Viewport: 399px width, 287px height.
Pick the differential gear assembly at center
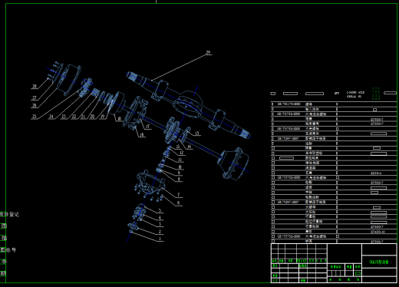pyautogui.click(x=172, y=130)
